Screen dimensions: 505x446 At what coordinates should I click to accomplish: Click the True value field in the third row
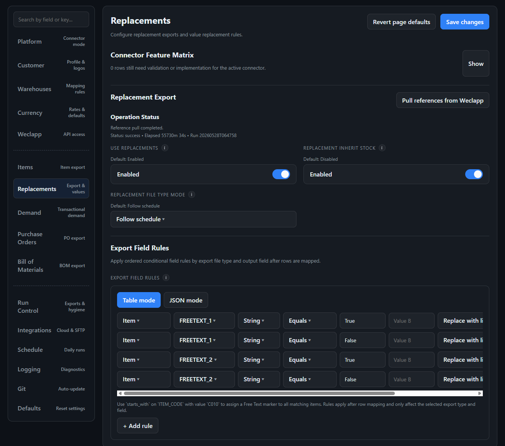pos(363,360)
